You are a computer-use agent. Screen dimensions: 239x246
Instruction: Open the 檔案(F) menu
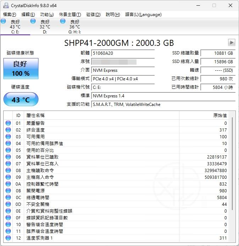coord(10,15)
